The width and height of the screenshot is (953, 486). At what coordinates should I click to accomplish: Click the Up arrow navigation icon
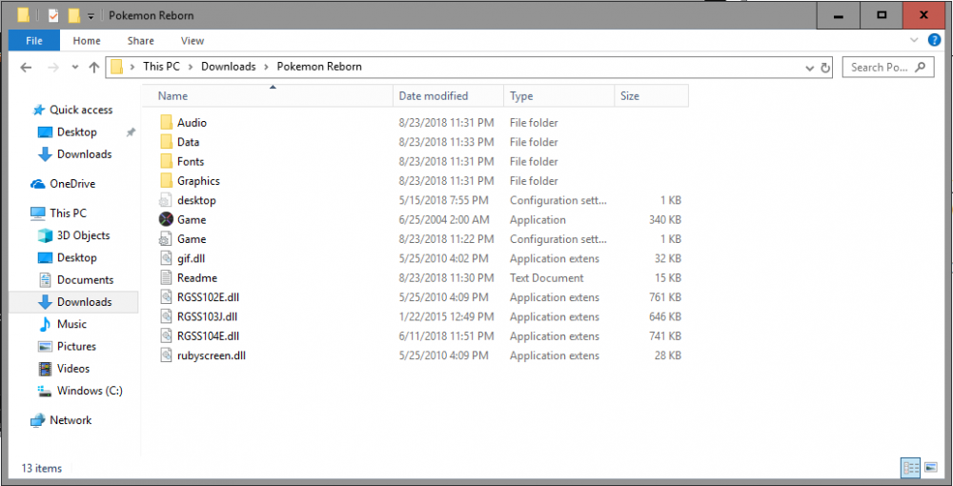(93, 67)
